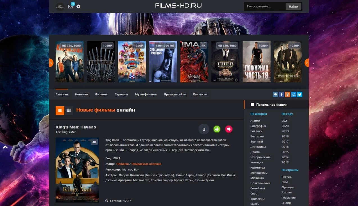Choose Криминал in the genre list
Screen dimensions: 358x206
[x=258, y=167]
